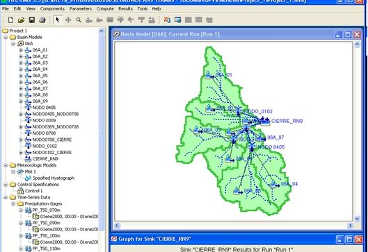This screenshot has height=252, width=368.
Task: Choose the Subbasin creation tool
Action: pos(89,20)
